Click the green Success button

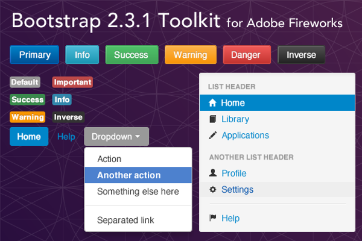click(x=132, y=55)
